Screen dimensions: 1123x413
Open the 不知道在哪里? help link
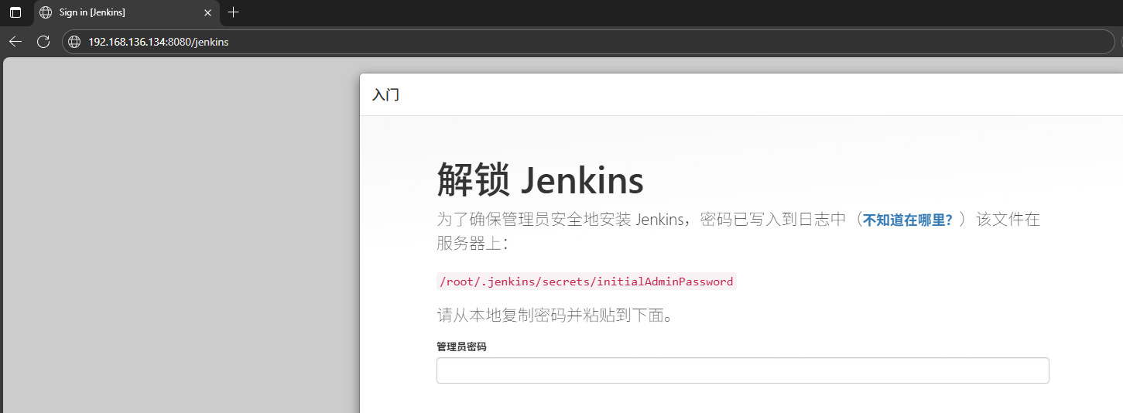pyautogui.click(x=908, y=220)
